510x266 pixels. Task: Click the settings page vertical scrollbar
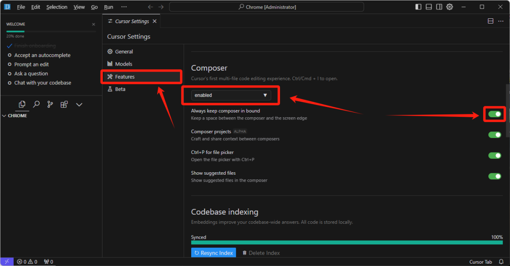tap(508, 110)
